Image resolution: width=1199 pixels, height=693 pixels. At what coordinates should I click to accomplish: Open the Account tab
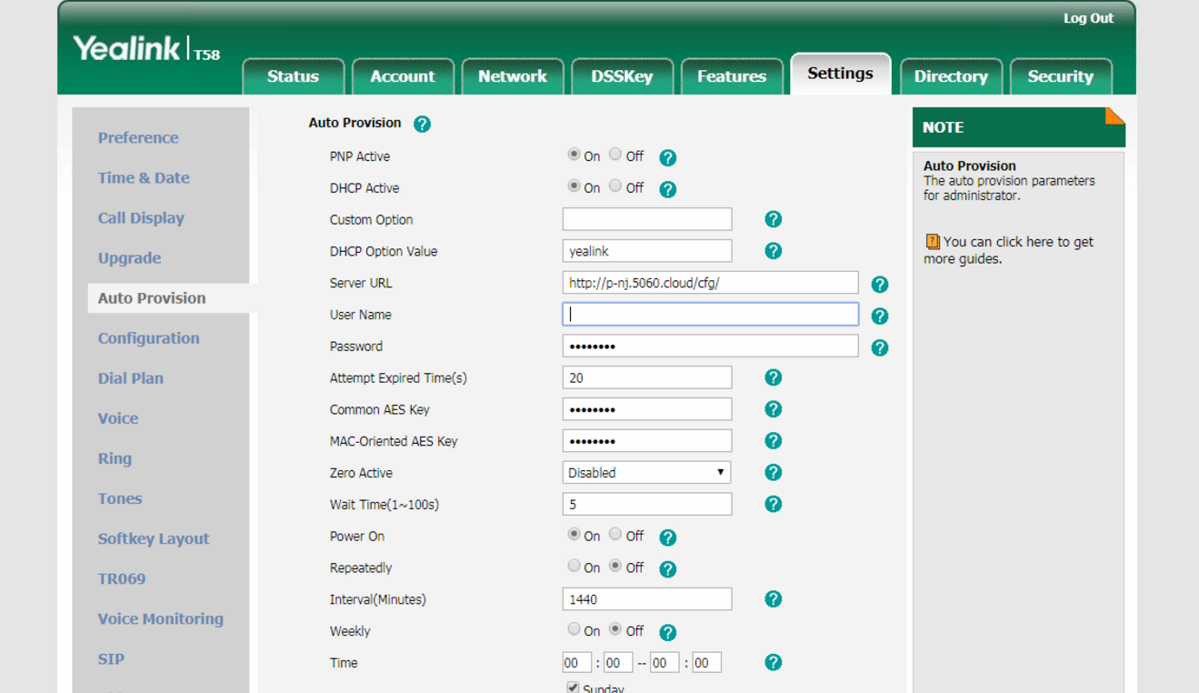tap(403, 76)
